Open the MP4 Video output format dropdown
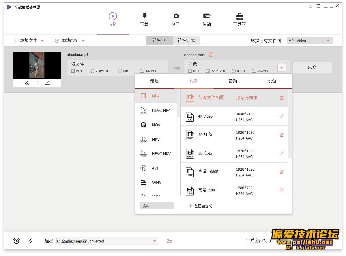 pos(310,41)
